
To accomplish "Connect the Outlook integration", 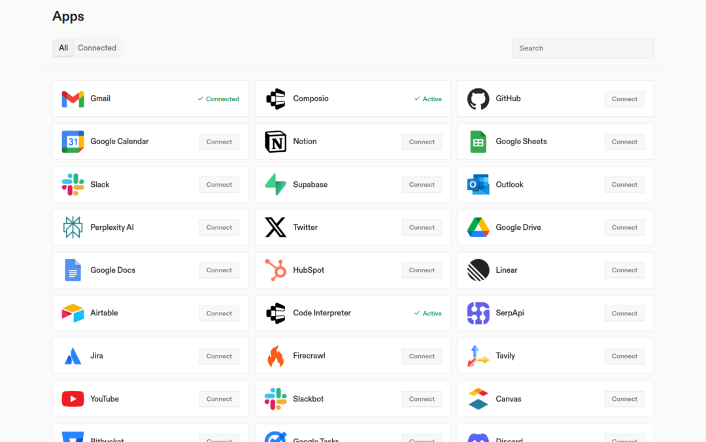I will tap(624, 185).
